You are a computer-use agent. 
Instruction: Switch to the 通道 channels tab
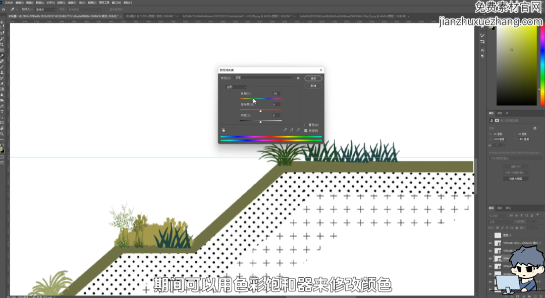500,208
